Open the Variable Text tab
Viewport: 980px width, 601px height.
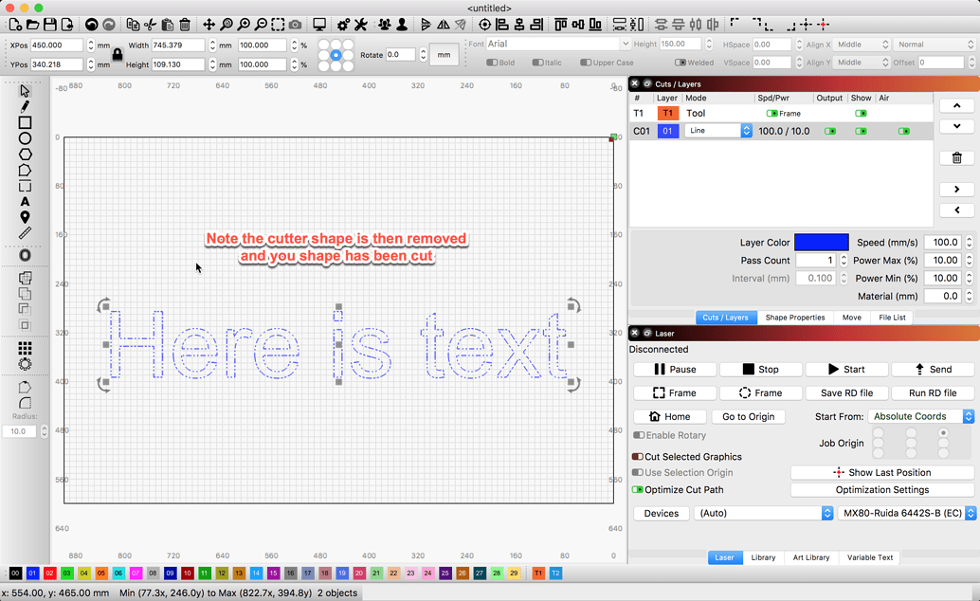coord(869,557)
